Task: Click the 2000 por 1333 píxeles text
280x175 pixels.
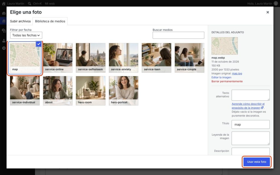Action: pos(225,69)
